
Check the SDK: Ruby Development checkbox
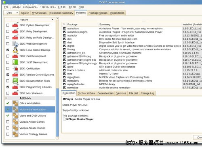[8, 31]
